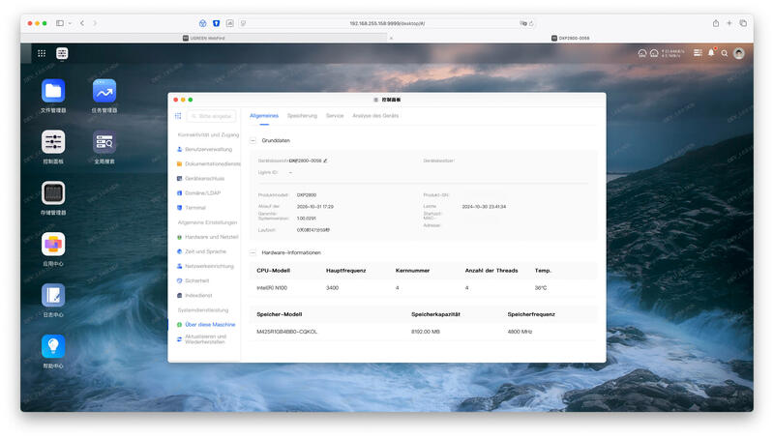Viewport: 774px width, 439px height.
Task: Open the log center desktop icon
Action: coord(53,296)
